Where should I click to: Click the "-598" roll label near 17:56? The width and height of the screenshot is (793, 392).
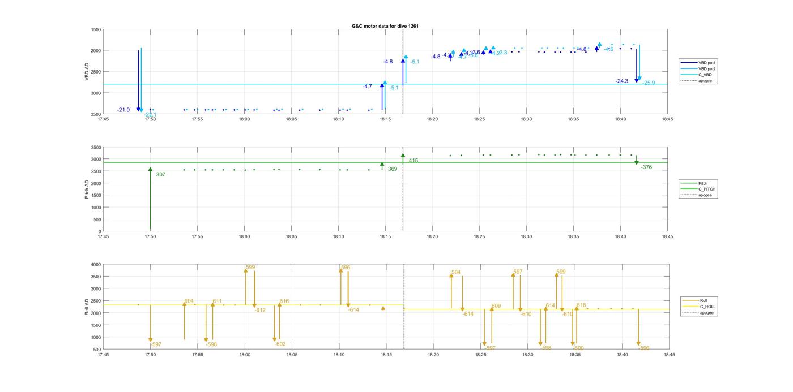click(211, 344)
